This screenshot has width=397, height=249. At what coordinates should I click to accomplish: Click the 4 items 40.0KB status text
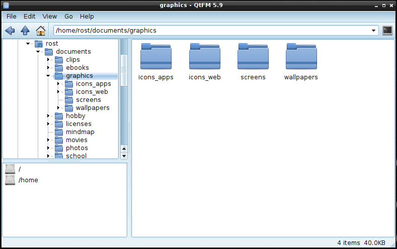pos(361,243)
